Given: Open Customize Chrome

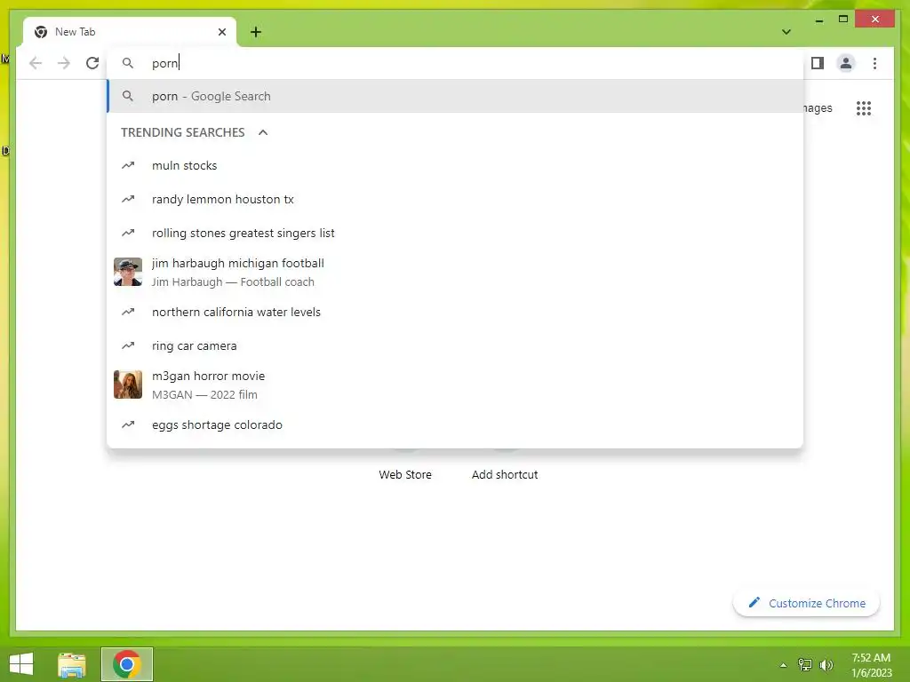Looking at the screenshot, I should [807, 603].
